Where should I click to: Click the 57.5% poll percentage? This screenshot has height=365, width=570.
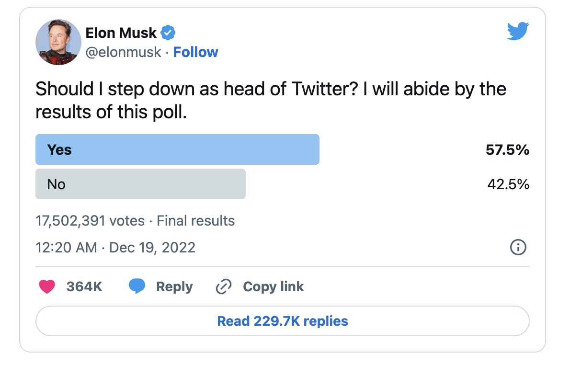507,150
